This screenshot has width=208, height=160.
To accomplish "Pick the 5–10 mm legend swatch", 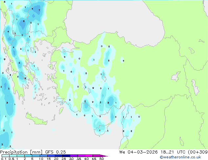I will pyautogui.click(x=36, y=156).
